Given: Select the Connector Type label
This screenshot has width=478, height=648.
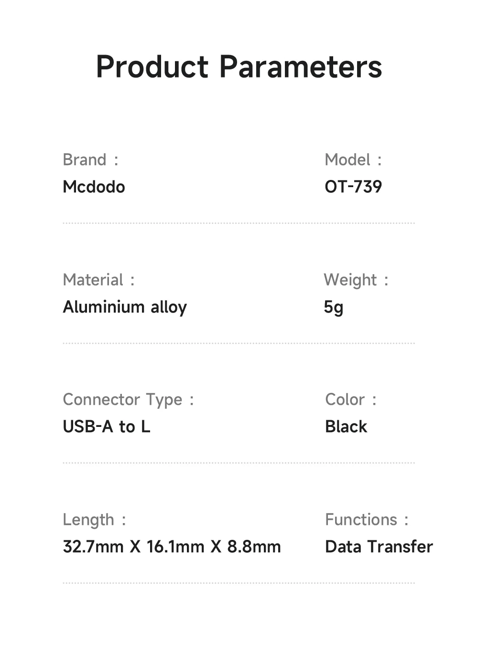Looking at the screenshot, I should (x=128, y=400).
